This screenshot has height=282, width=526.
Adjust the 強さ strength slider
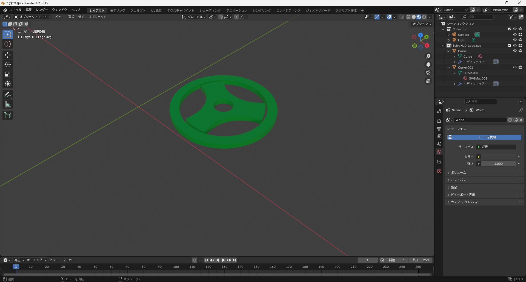[498, 164]
